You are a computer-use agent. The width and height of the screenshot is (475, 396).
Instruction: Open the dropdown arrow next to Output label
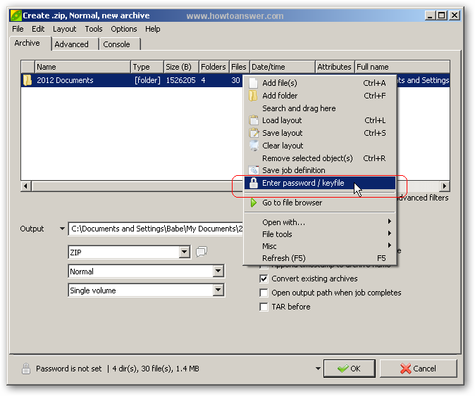(x=62, y=229)
